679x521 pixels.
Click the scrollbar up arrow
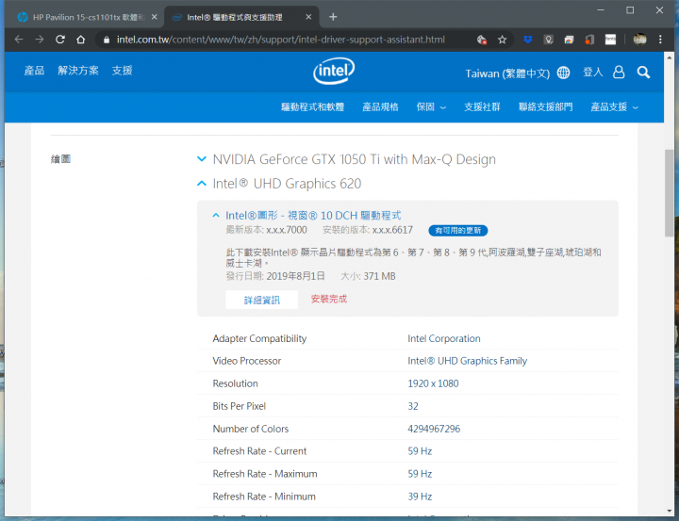click(669, 57)
